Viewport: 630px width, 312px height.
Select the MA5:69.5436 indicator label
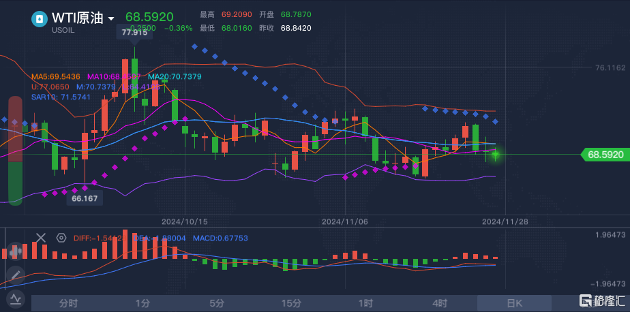pos(56,76)
